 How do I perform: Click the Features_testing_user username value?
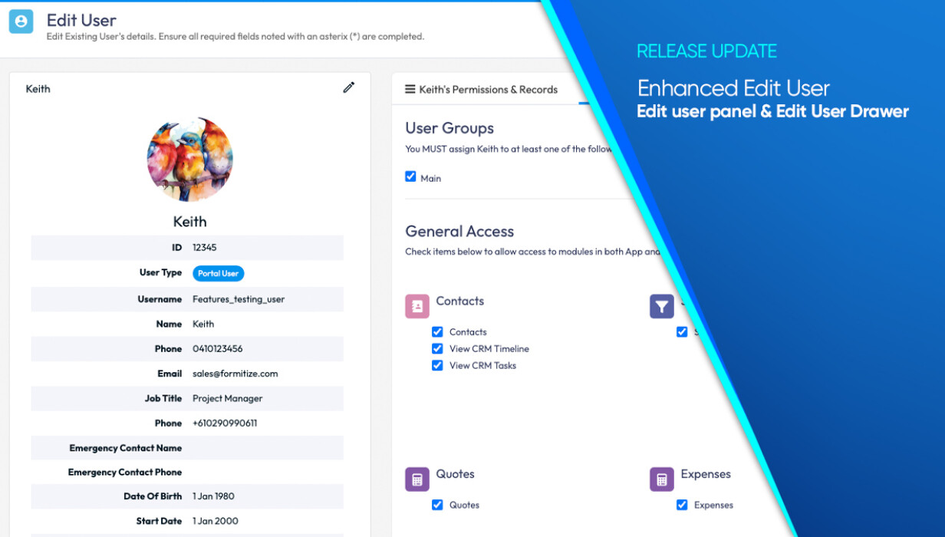click(238, 299)
